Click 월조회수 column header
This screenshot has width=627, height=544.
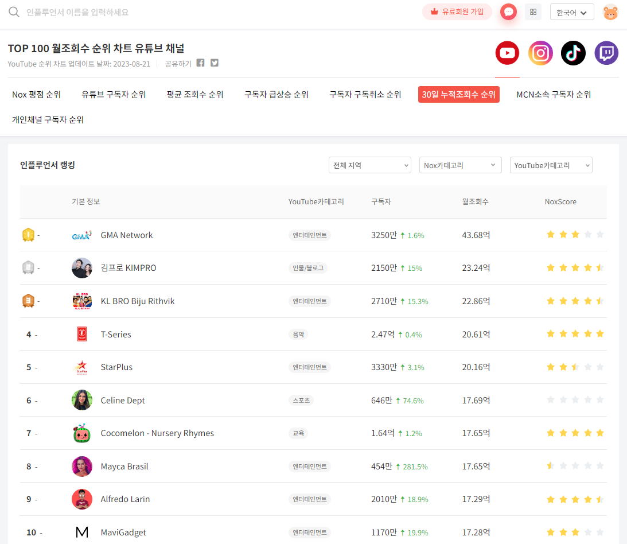[475, 201]
